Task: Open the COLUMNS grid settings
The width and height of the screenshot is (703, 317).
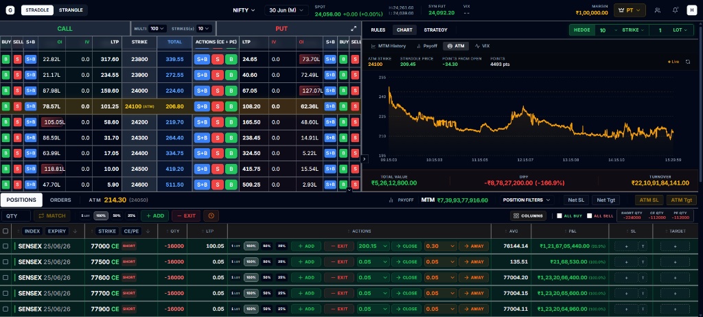Action: (x=528, y=215)
